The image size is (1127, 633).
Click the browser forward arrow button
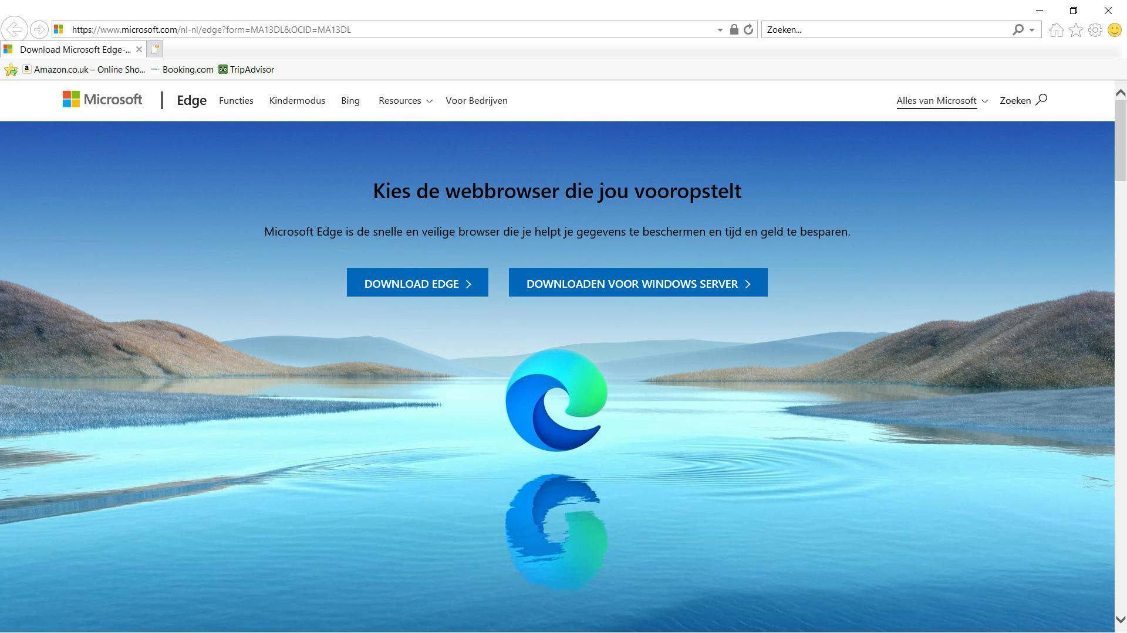[x=39, y=29]
